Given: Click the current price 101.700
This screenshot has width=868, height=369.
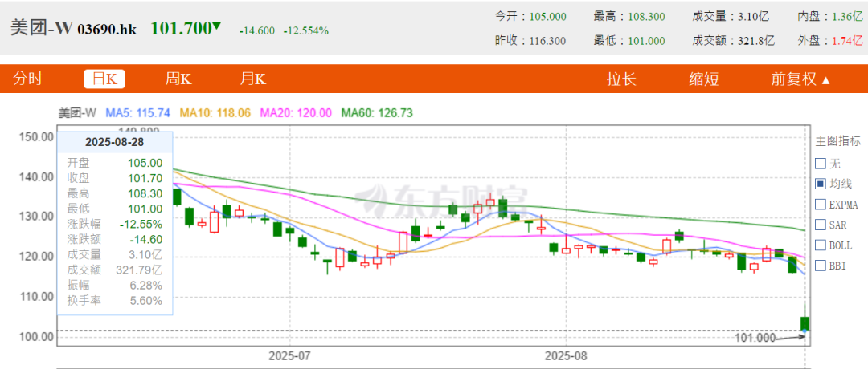Looking at the screenshot, I should [x=181, y=28].
